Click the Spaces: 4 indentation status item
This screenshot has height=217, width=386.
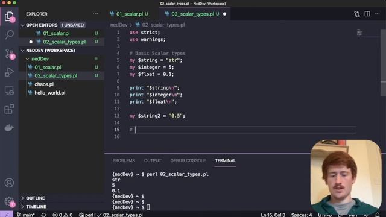point(302,215)
